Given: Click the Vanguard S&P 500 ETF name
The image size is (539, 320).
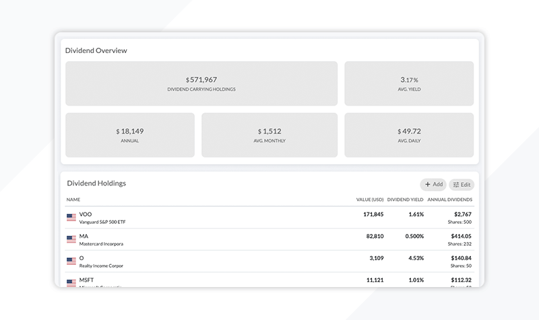Looking at the screenshot, I should click(102, 223).
